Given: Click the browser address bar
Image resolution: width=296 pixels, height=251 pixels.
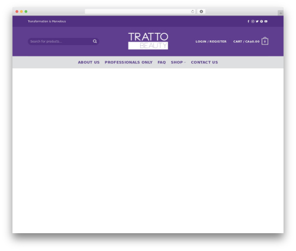Looking at the screenshot, I should coord(140,11).
